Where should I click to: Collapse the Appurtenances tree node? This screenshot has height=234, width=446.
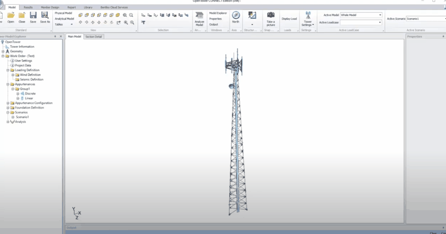click(8, 84)
